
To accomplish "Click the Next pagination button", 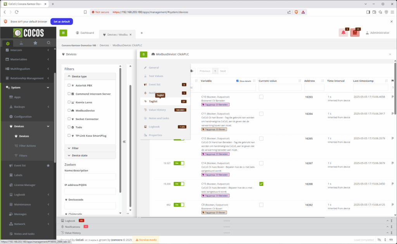I will pyautogui.click(x=223, y=71).
